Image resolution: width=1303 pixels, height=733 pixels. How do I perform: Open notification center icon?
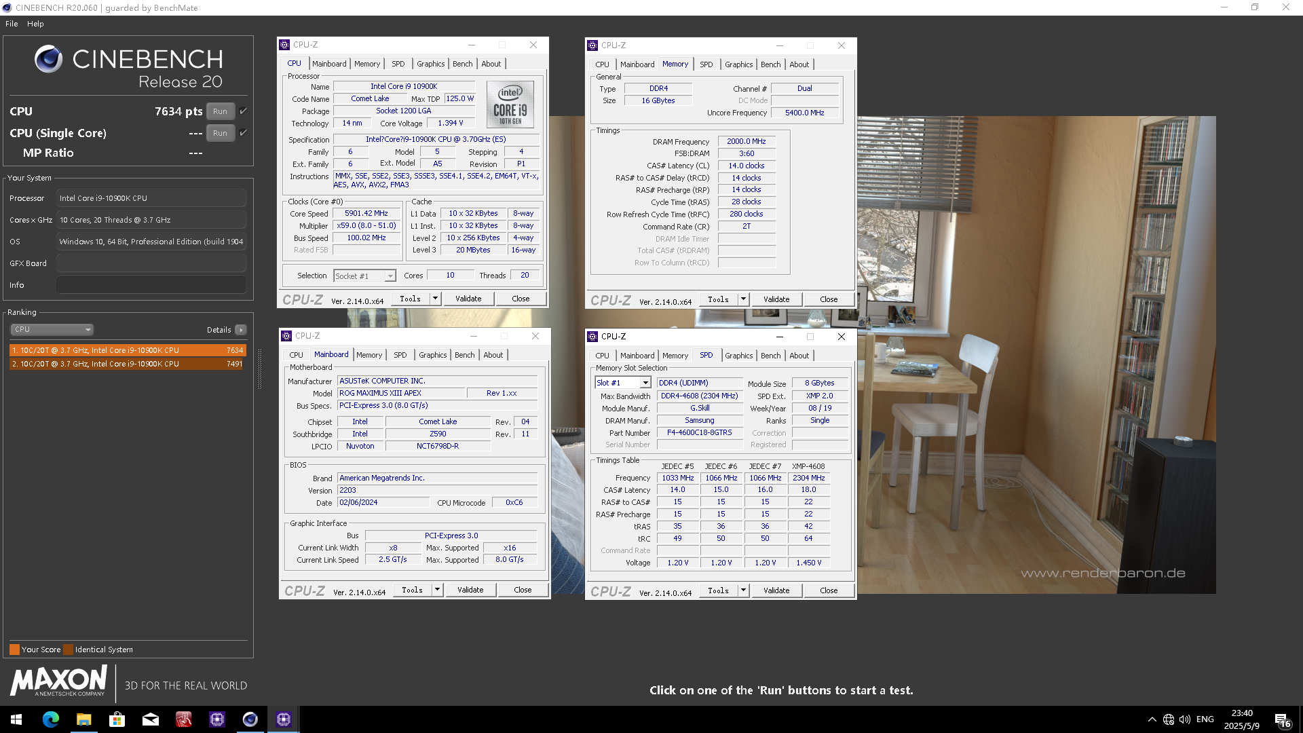1282,720
